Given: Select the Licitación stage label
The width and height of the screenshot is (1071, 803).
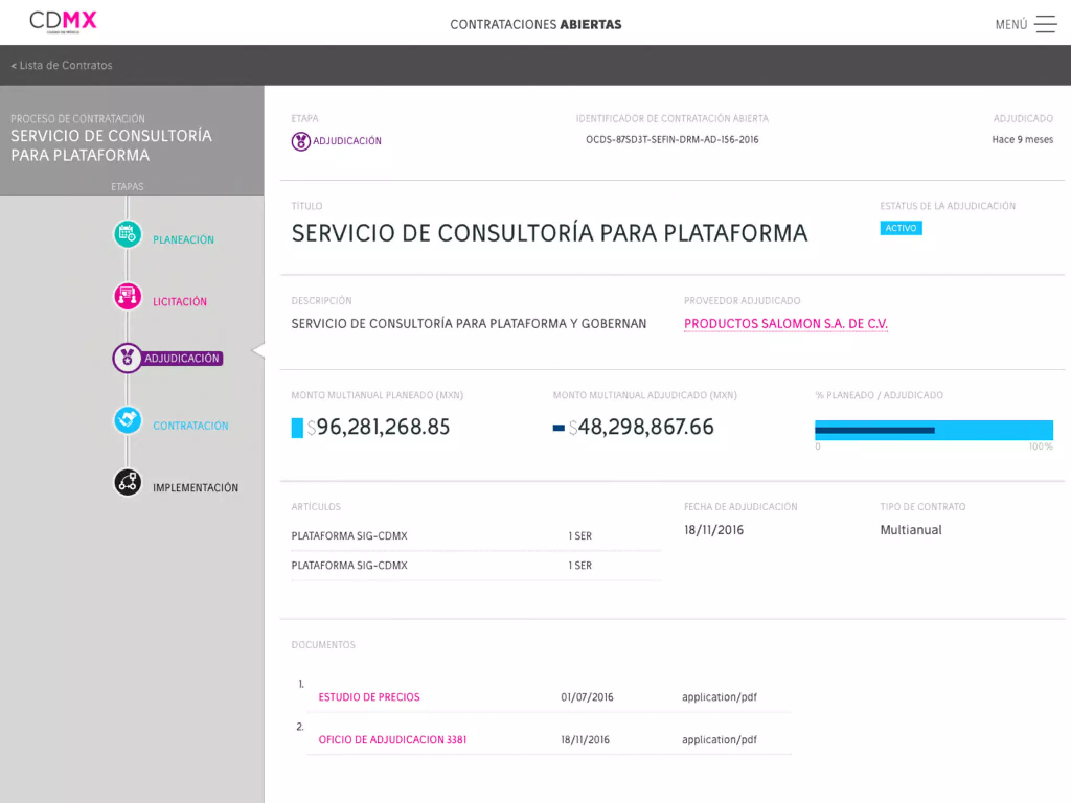Looking at the screenshot, I should coord(179,302).
